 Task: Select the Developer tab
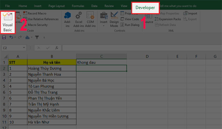pos(145,8)
